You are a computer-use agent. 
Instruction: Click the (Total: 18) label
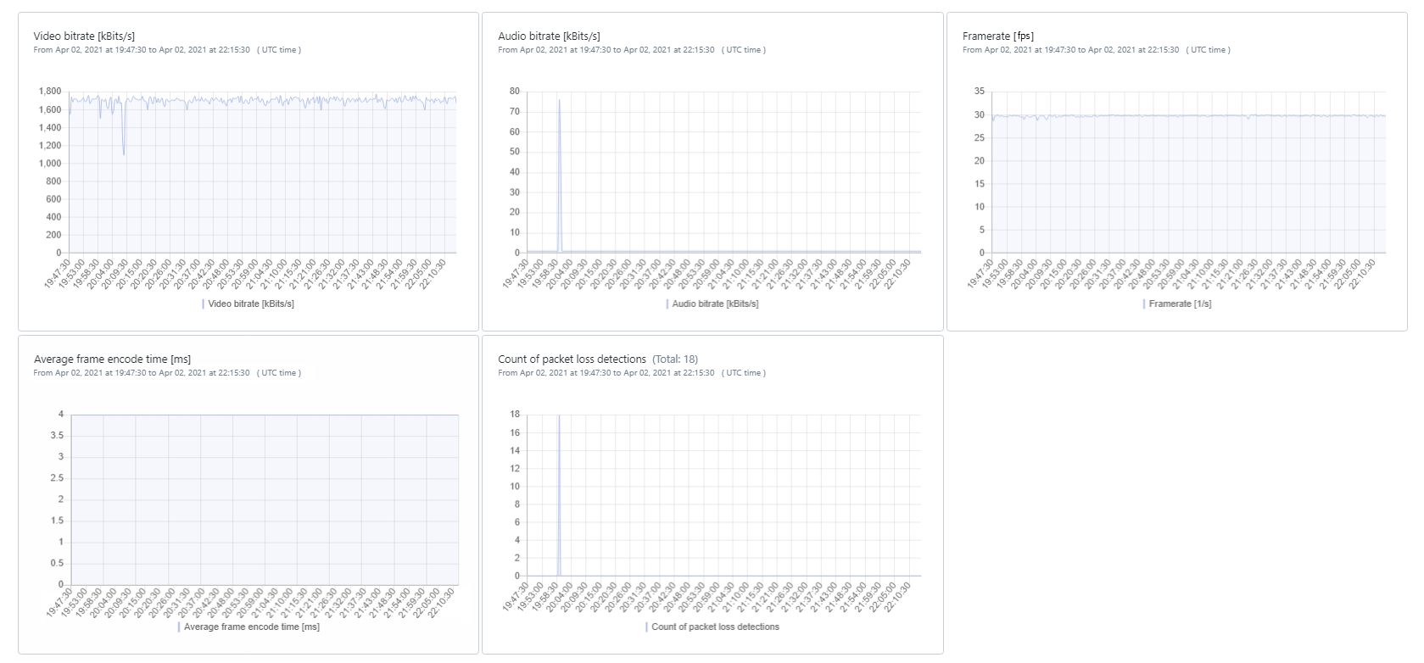click(675, 359)
